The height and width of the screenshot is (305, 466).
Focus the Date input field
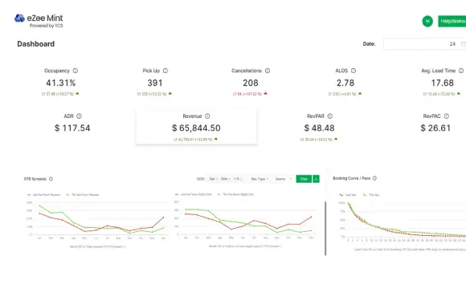425,44
